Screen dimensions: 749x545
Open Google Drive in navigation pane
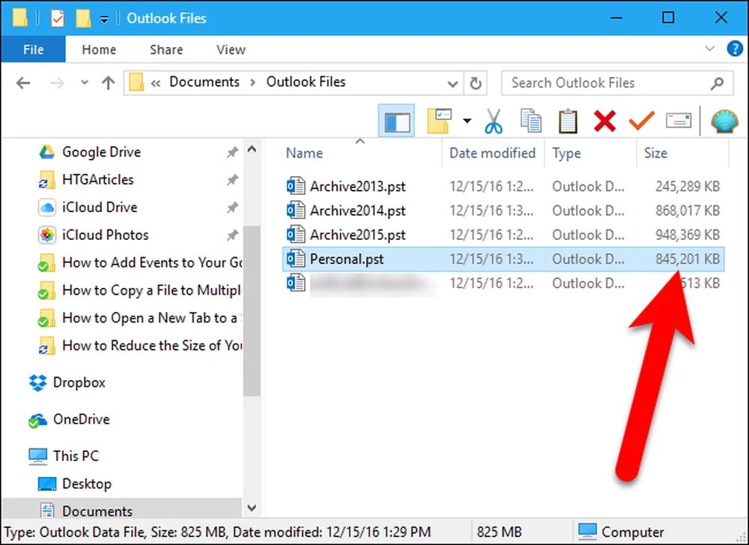click(101, 152)
